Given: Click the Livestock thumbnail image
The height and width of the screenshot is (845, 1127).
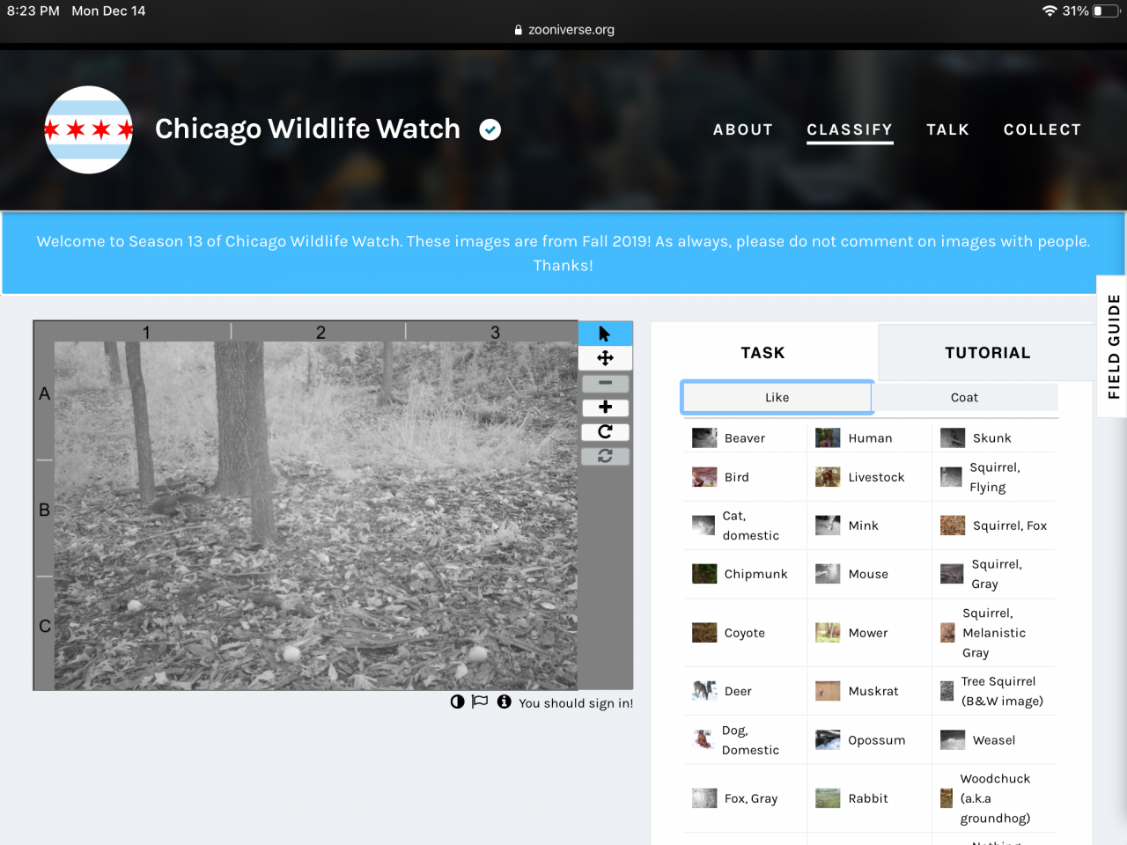Looking at the screenshot, I should tap(828, 477).
